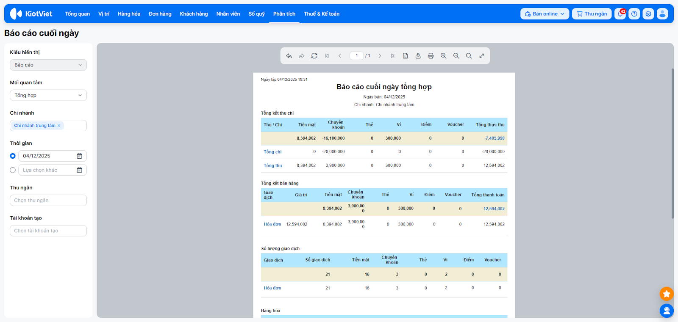Click the 'Thu ngân' button
This screenshot has width=678, height=322.
[592, 14]
